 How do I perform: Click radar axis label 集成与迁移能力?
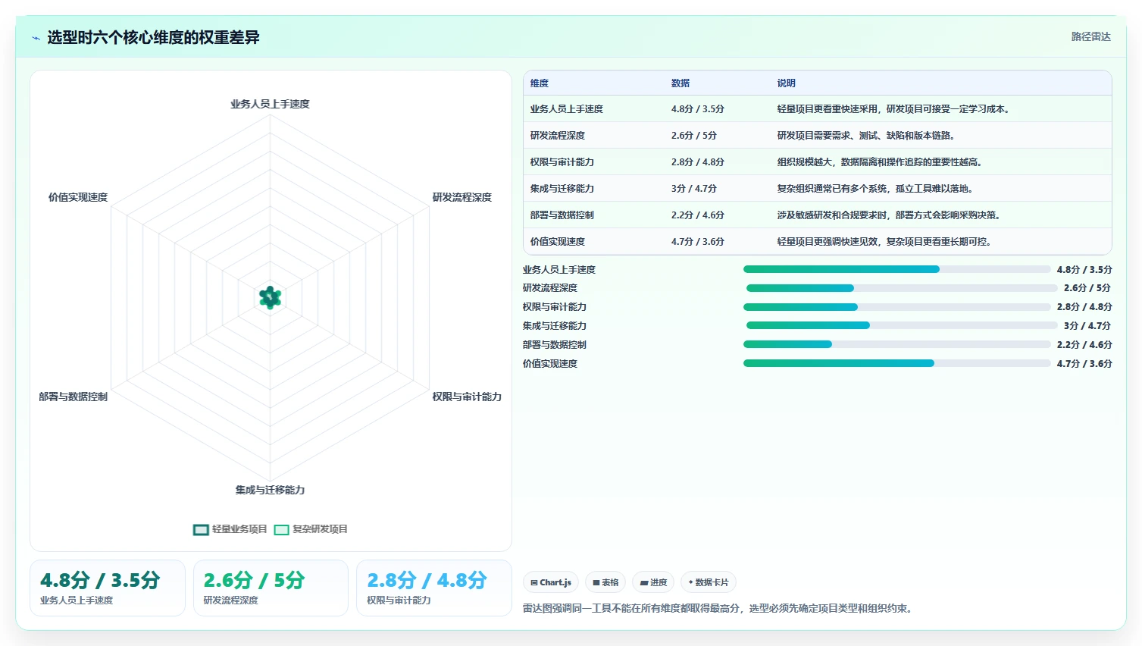click(x=271, y=490)
